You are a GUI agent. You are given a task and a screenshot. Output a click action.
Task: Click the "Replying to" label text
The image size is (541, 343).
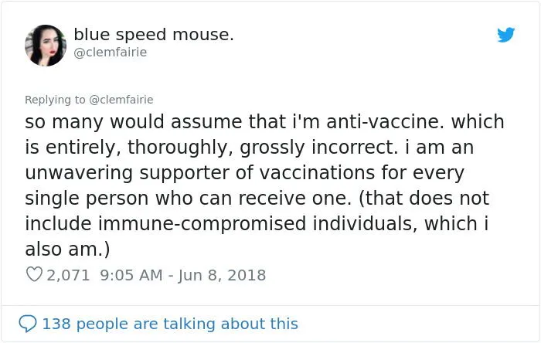(55, 99)
